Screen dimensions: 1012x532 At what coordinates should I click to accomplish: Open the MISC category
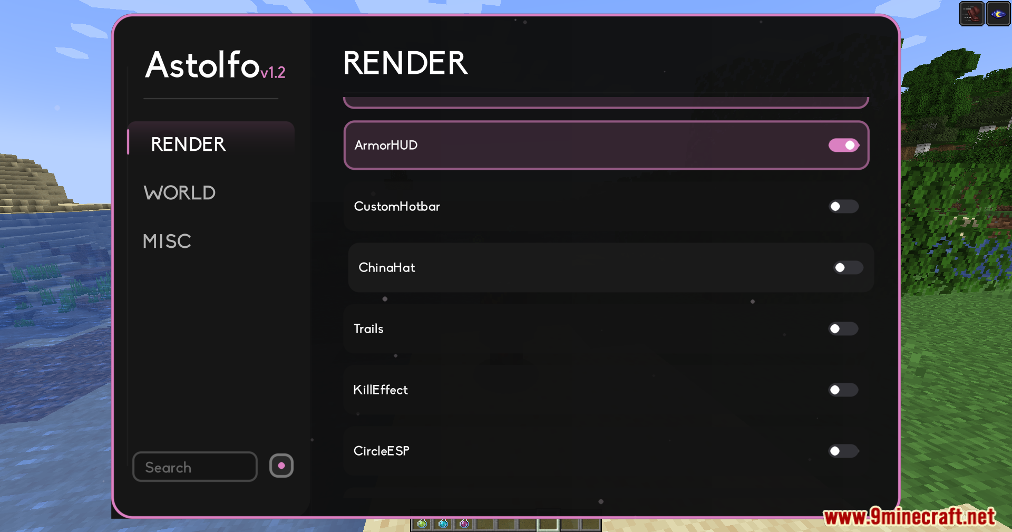tap(167, 241)
